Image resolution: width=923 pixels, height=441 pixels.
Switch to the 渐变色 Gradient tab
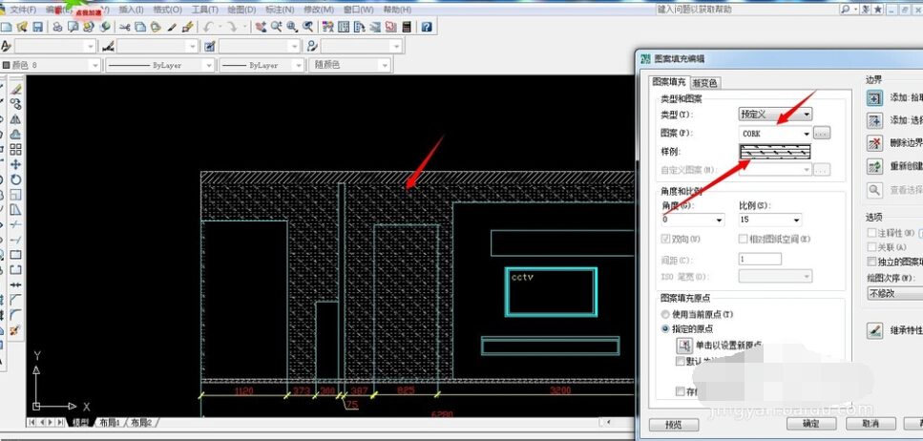tap(705, 83)
